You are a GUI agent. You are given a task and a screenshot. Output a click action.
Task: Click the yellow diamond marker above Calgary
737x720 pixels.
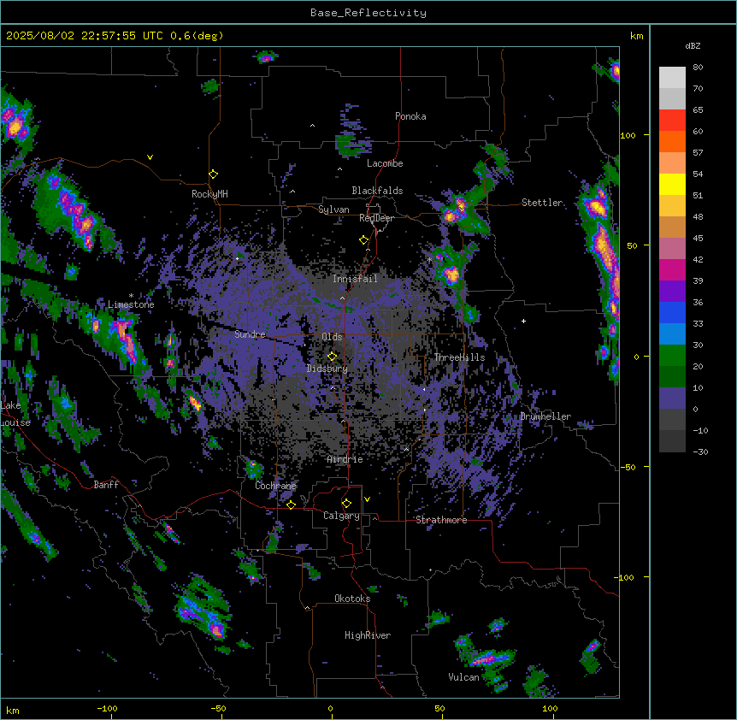pyautogui.click(x=346, y=504)
